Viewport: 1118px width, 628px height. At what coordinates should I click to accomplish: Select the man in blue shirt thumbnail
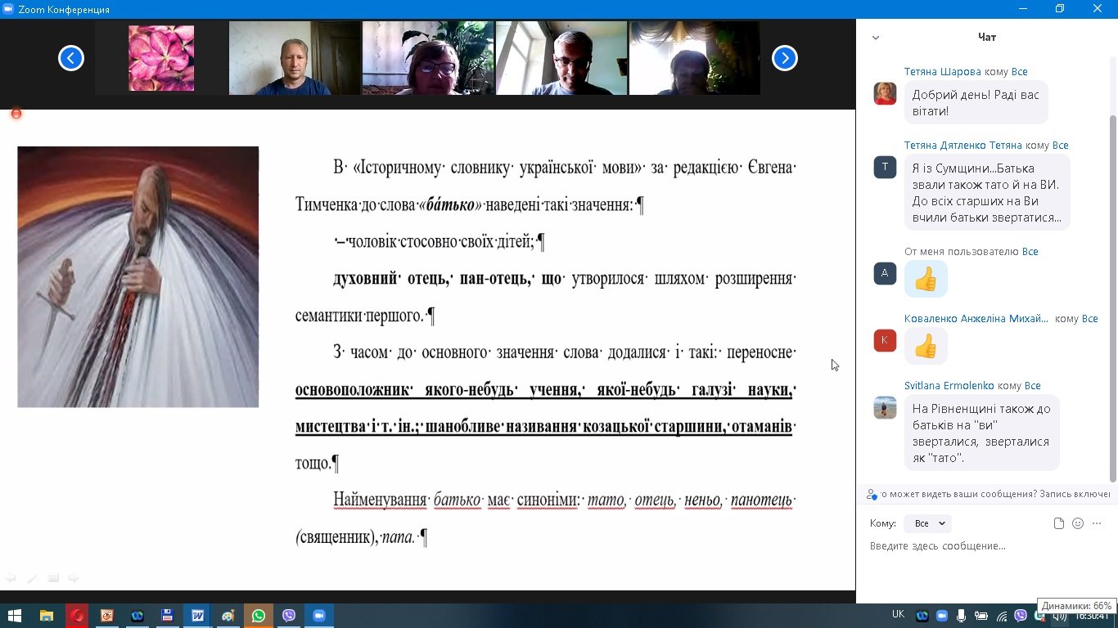[295, 58]
